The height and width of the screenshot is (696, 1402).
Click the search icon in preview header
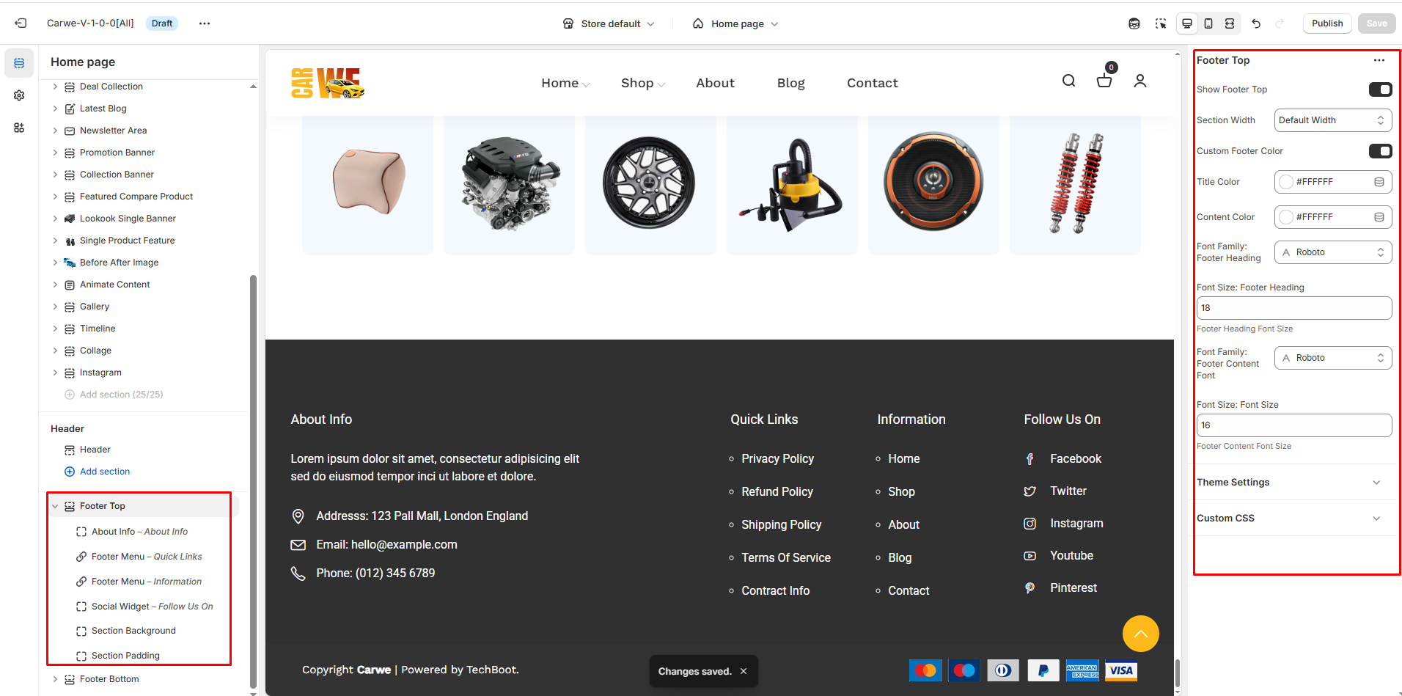click(x=1068, y=81)
